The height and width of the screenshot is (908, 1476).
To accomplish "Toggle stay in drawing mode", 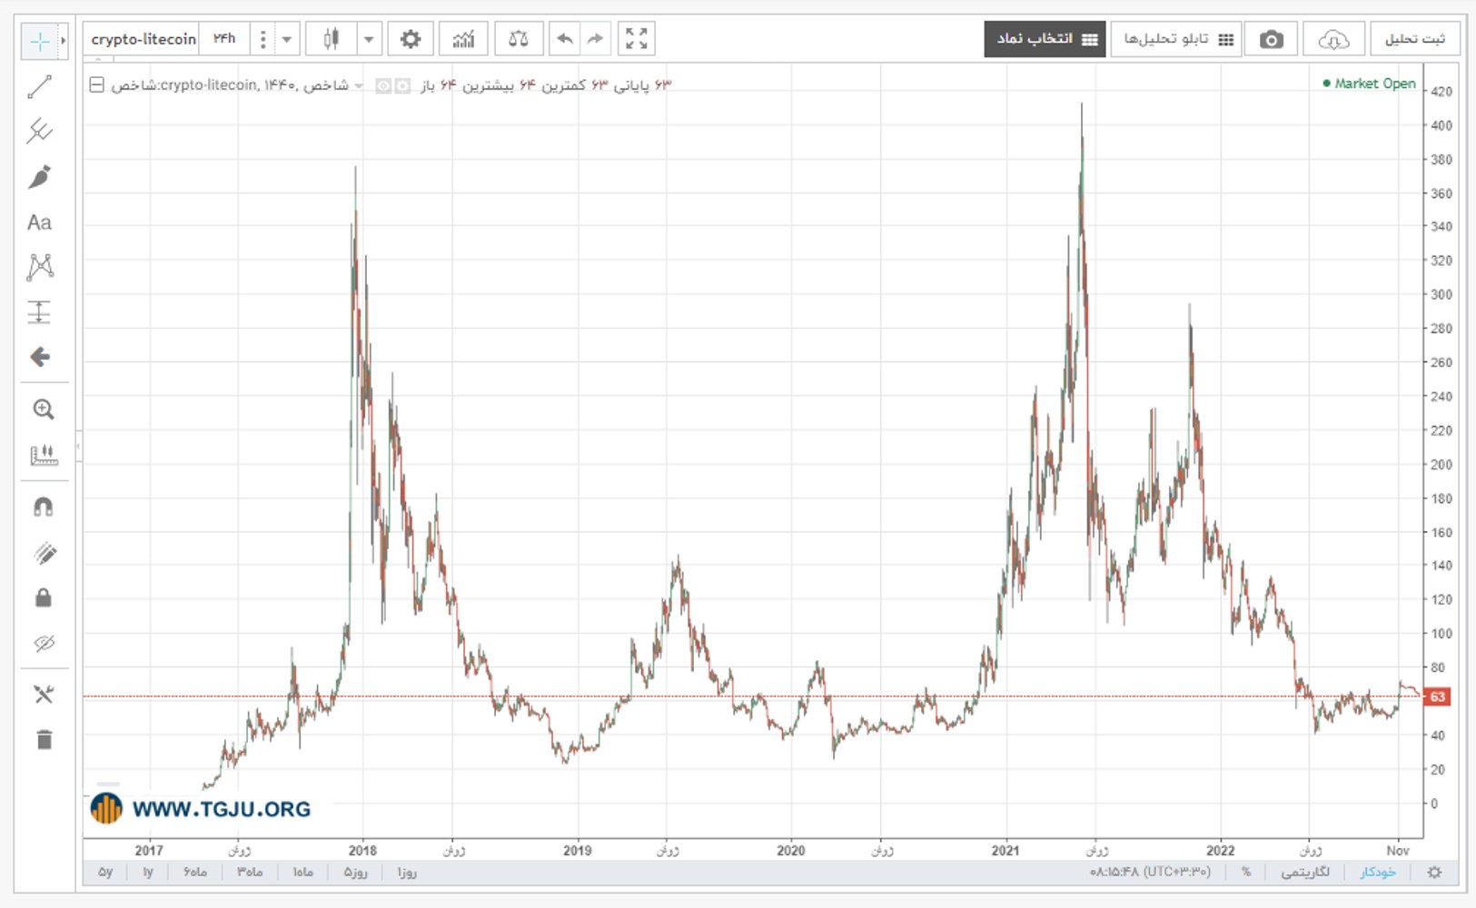I will click(x=43, y=553).
